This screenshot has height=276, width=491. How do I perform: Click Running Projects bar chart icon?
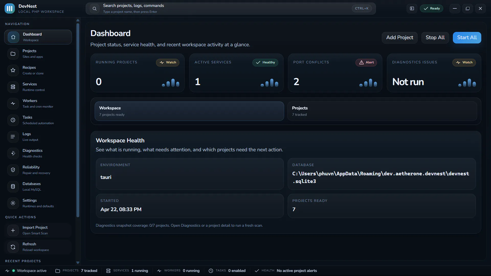[x=171, y=83]
